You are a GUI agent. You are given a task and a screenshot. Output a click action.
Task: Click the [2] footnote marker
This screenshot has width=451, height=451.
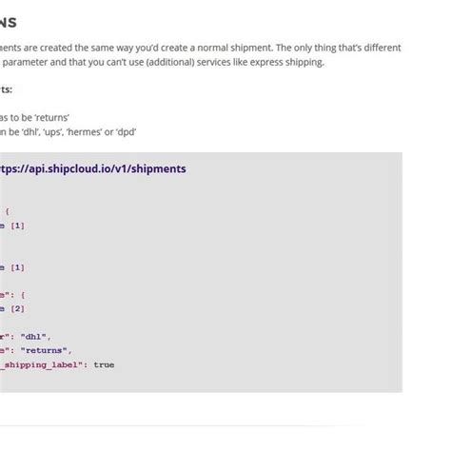(x=17, y=308)
